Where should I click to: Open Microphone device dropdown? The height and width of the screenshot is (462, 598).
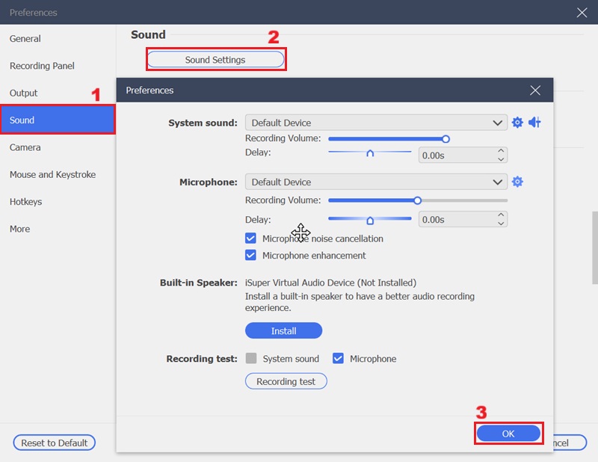click(498, 182)
